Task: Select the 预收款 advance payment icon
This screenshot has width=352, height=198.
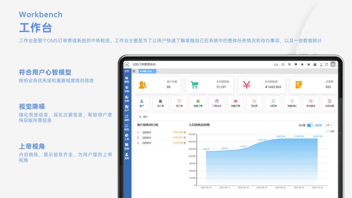Action: (x=254, y=103)
